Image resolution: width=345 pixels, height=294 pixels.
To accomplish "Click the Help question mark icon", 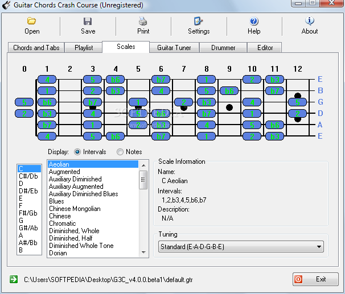I will [254, 21].
